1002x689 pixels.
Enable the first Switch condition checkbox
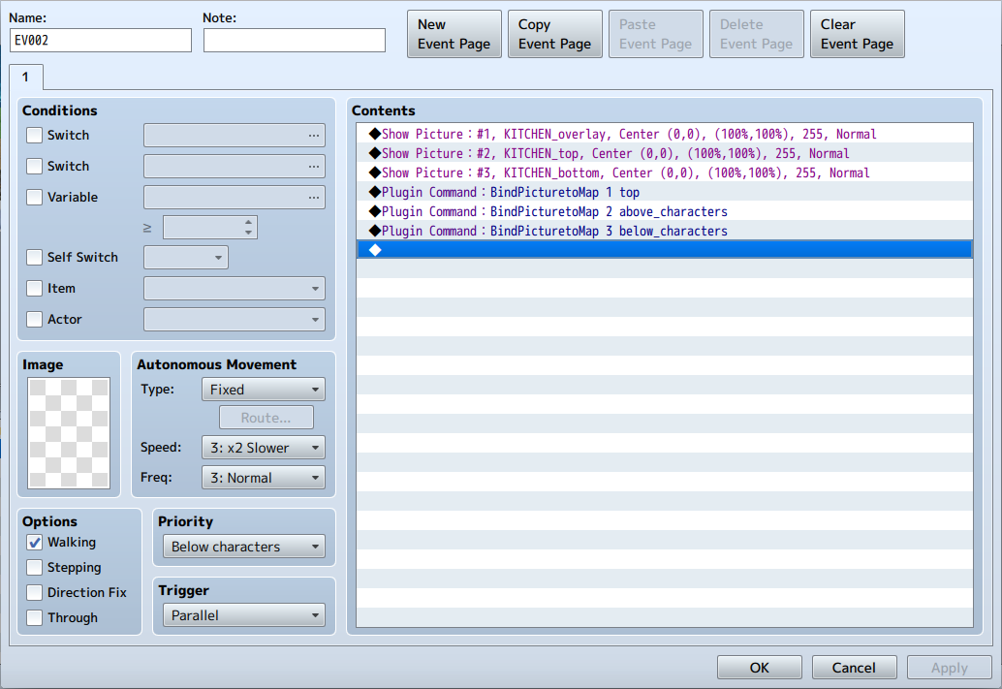pyautogui.click(x=35, y=136)
